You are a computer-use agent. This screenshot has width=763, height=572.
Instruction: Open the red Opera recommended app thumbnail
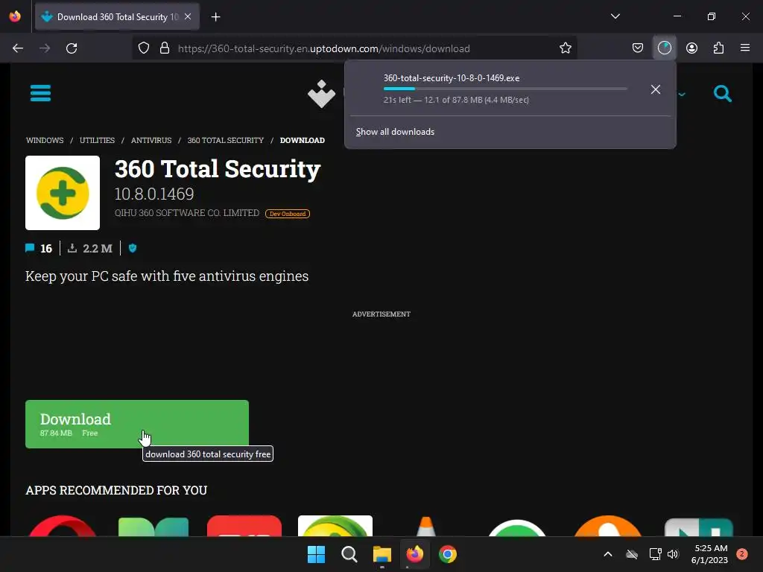(x=63, y=525)
